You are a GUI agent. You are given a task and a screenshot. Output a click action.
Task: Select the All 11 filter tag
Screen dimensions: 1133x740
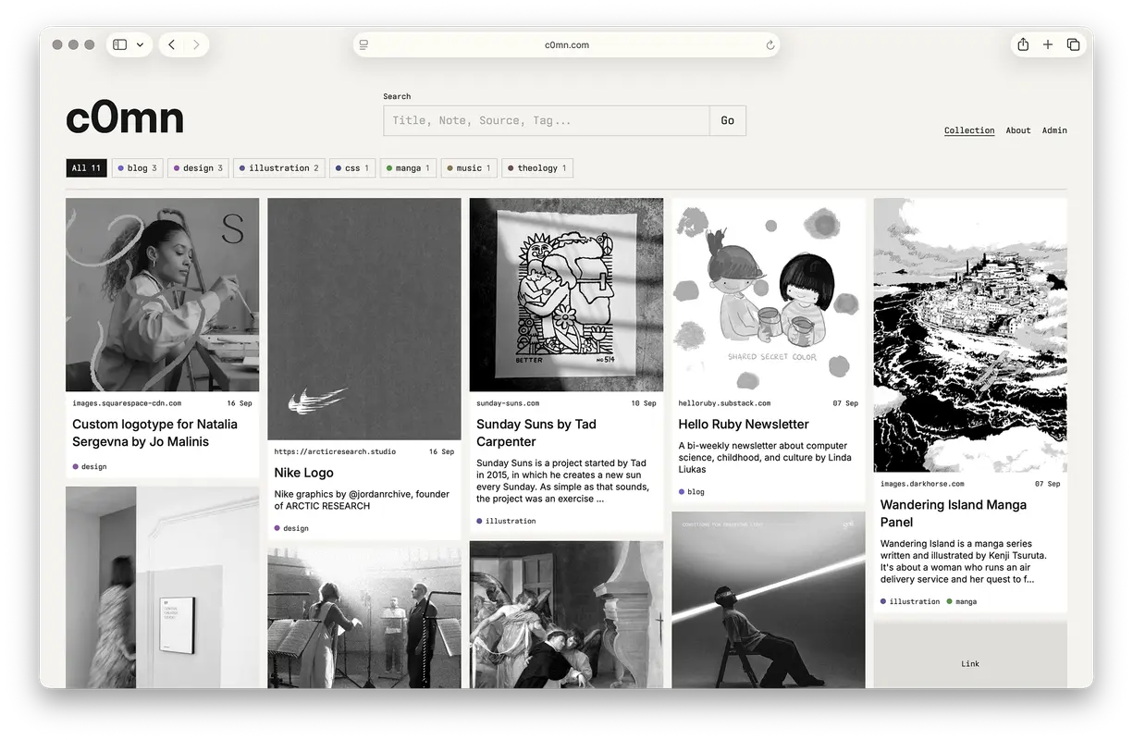[86, 168]
